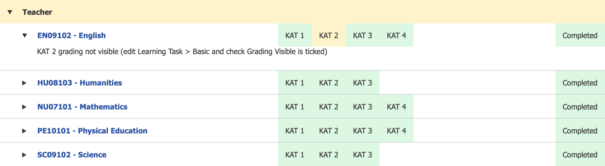Open the EN09102 - English link
This screenshot has height=166, width=605.
click(x=71, y=36)
